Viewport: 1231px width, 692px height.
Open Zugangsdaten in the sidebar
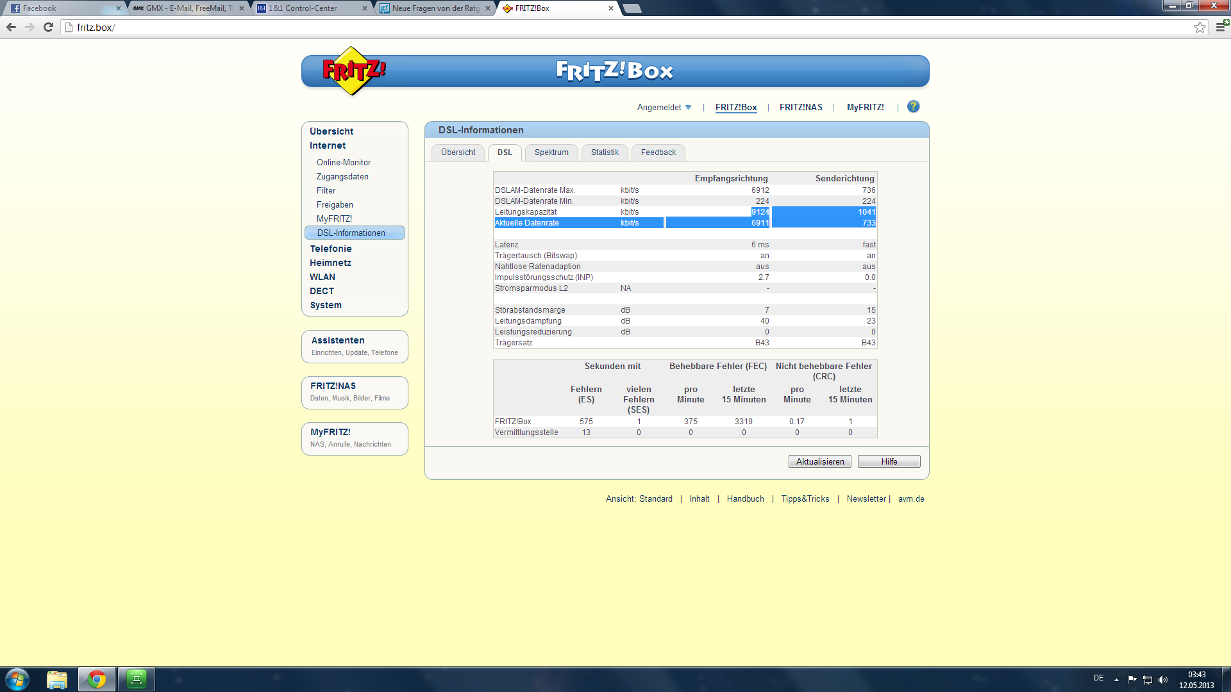tap(342, 176)
